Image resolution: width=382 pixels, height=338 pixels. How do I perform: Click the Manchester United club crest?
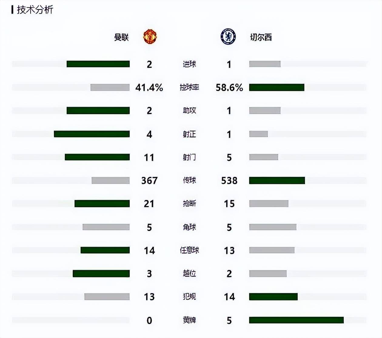150,37
